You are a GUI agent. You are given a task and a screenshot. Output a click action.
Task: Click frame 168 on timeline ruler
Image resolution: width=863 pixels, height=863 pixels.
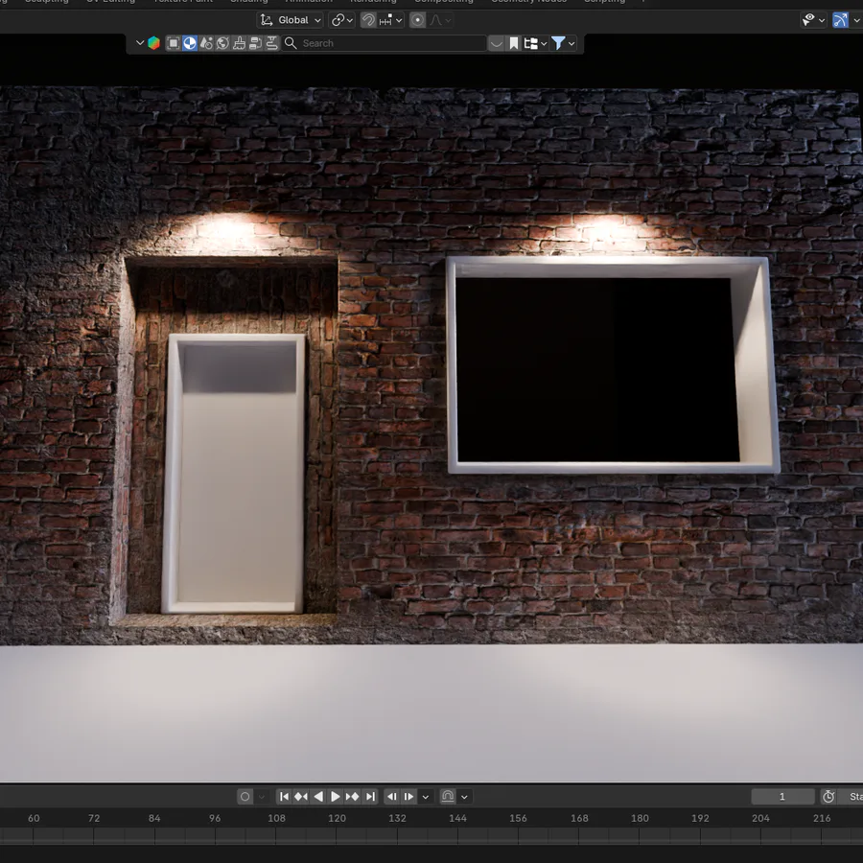[579, 818]
